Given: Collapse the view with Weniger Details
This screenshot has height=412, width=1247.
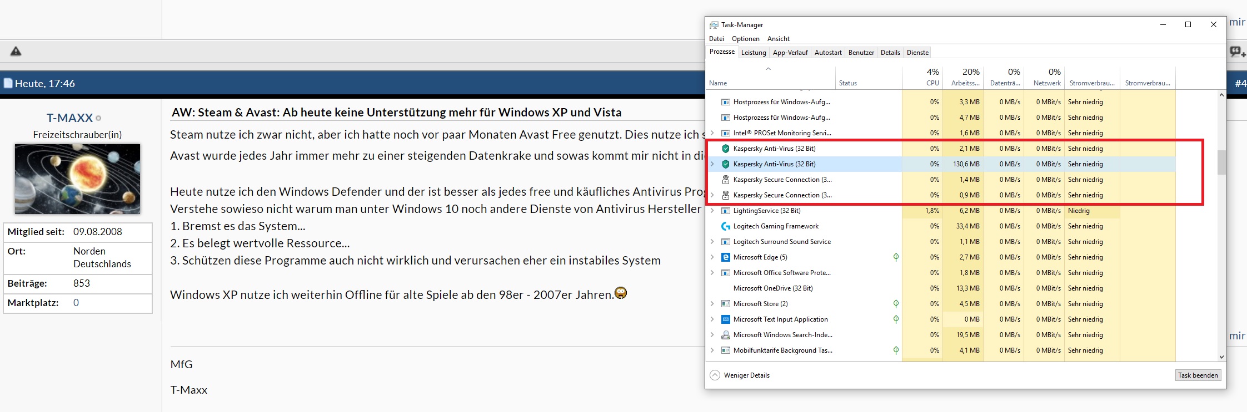Looking at the screenshot, I should click(x=740, y=375).
